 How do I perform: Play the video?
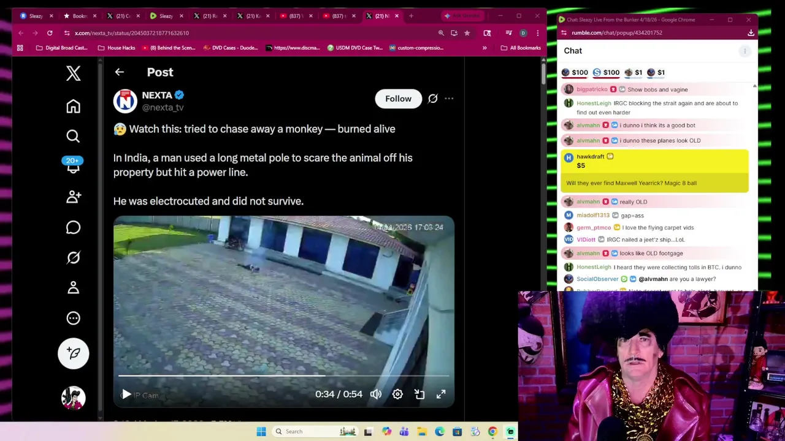tap(126, 394)
